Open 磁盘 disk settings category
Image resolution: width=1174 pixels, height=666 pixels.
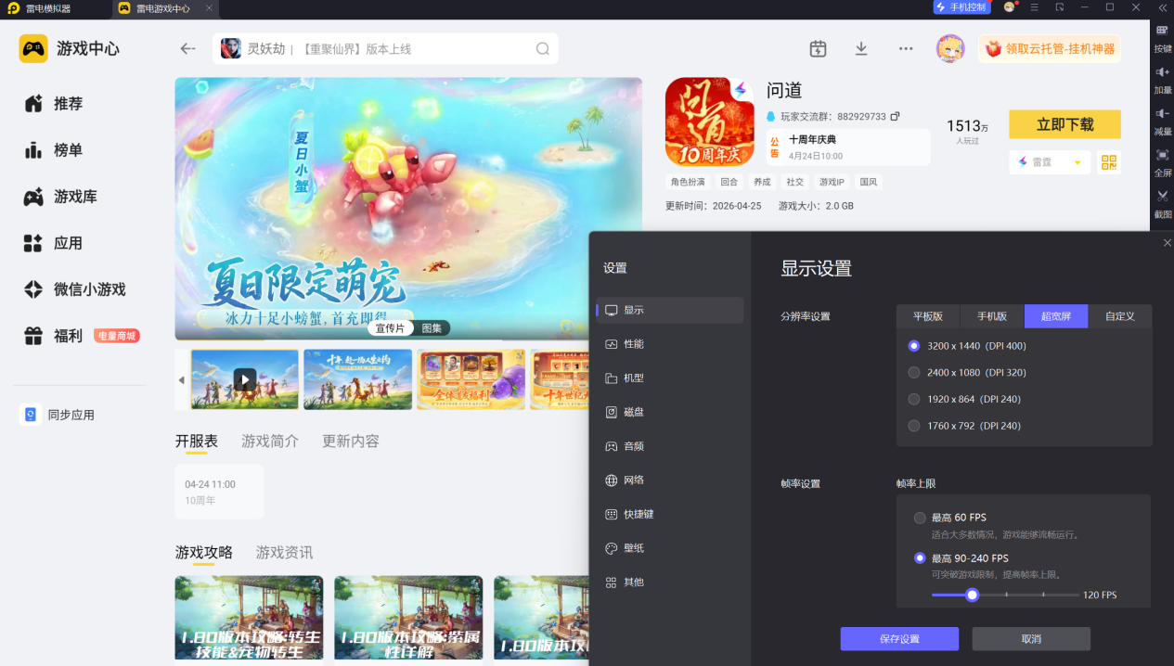[669, 412]
